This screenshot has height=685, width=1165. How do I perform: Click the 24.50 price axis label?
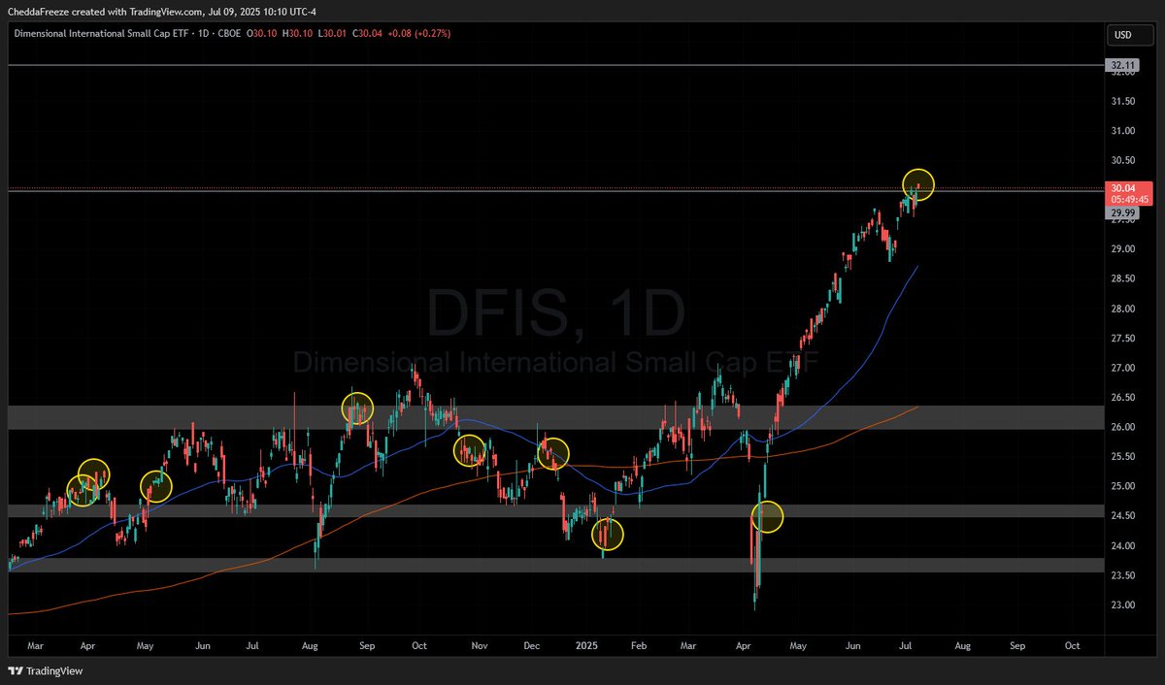coord(1123,516)
